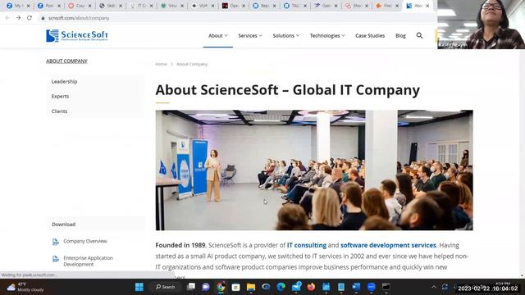Click the 'Founded in 1989' bold text
Screen dimensions: 525x295
pyautogui.click(x=180, y=245)
